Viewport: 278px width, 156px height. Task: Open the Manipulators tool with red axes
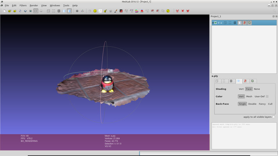pos(100,11)
